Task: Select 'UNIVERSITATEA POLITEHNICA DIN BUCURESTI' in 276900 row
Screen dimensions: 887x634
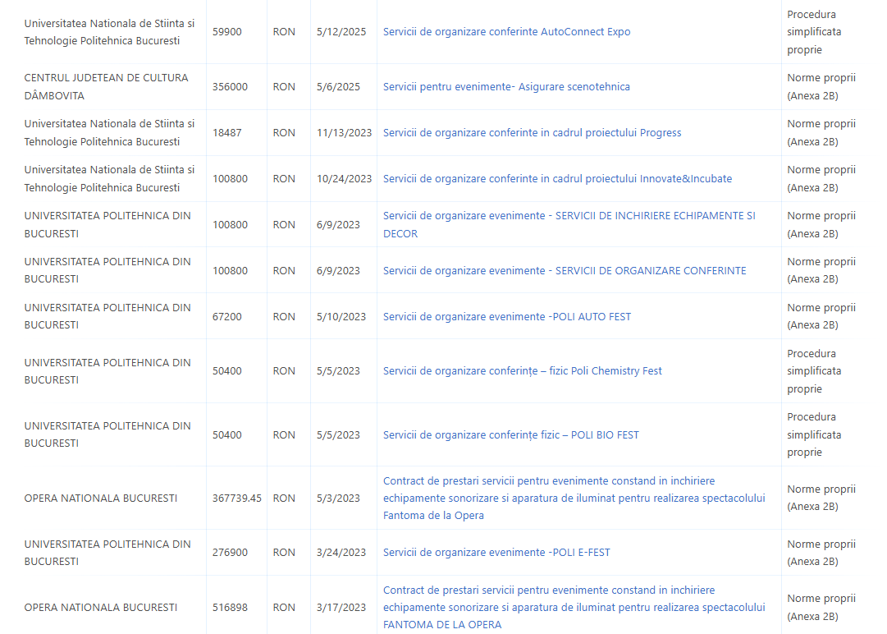Action: click(x=107, y=553)
